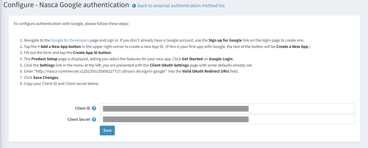This screenshot has height=148, width=368.
Task: Click the Configure - Nasca Google authentication heading
Action: (x=66, y=5)
